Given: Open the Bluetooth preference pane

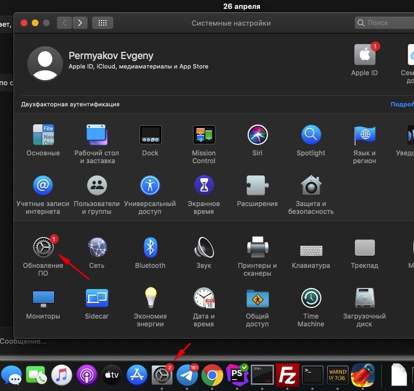Looking at the screenshot, I should (x=150, y=247).
